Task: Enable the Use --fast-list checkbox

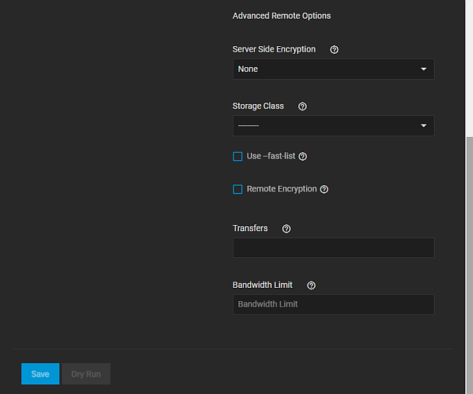Action: [238, 156]
